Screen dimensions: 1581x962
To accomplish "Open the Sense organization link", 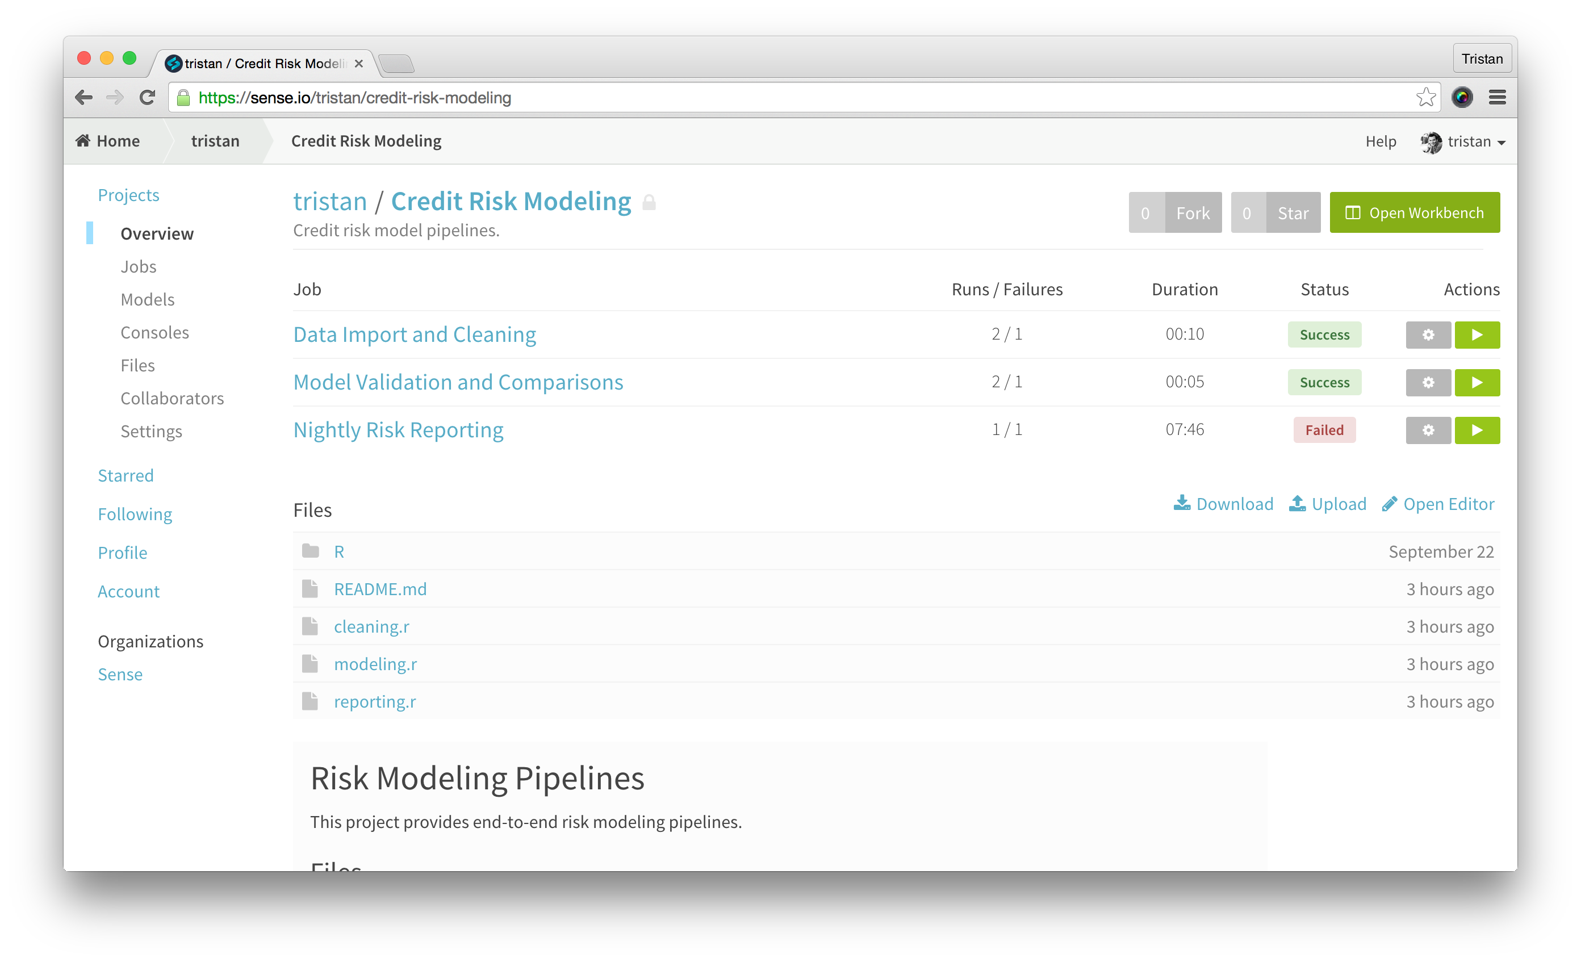I will tap(120, 674).
